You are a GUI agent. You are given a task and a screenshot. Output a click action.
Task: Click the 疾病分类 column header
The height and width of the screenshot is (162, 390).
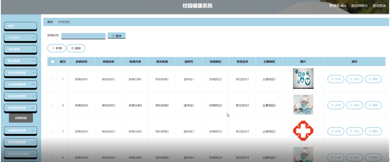[135, 61]
